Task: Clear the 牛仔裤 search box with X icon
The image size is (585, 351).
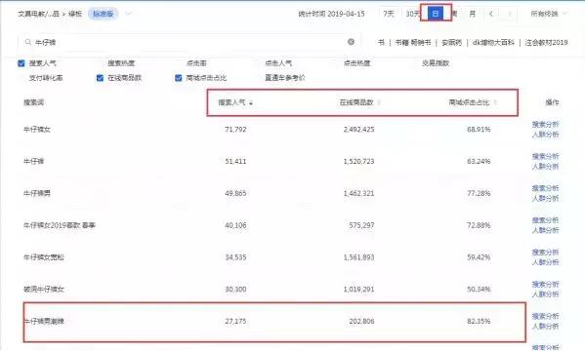Action: click(351, 42)
